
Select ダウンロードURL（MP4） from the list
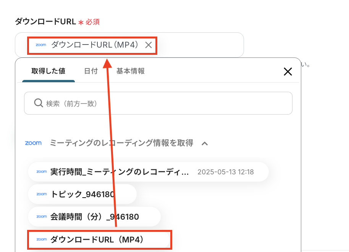[x=97, y=239]
